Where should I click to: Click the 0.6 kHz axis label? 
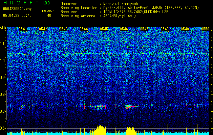point(3,128)
